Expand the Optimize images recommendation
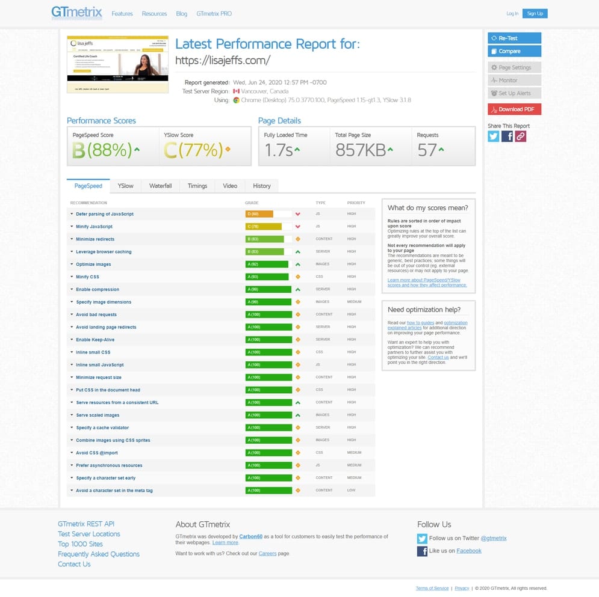599x597 pixels. click(93, 265)
